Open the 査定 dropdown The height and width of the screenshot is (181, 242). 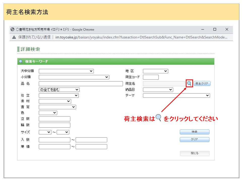pyautogui.click(x=57, y=107)
